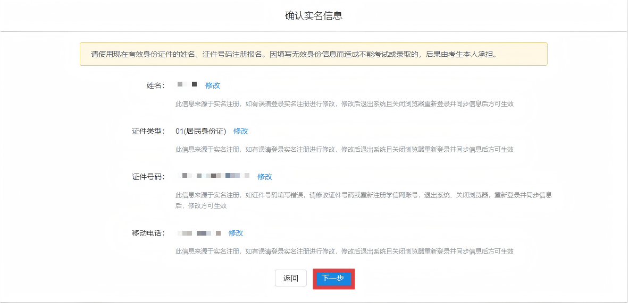Select the 01(居民身份证) value text

point(201,131)
